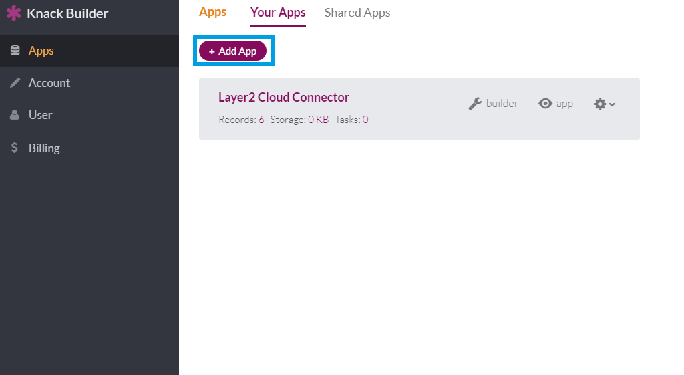Image resolution: width=684 pixels, height=375 pixels.
Task: Switch to the Your Apps tab
Action: 278,13
